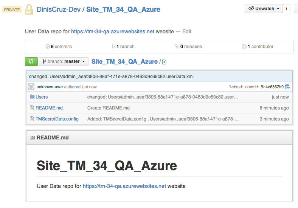Click the Edit description link
The image size is (298, 208).
pos(187,31)
